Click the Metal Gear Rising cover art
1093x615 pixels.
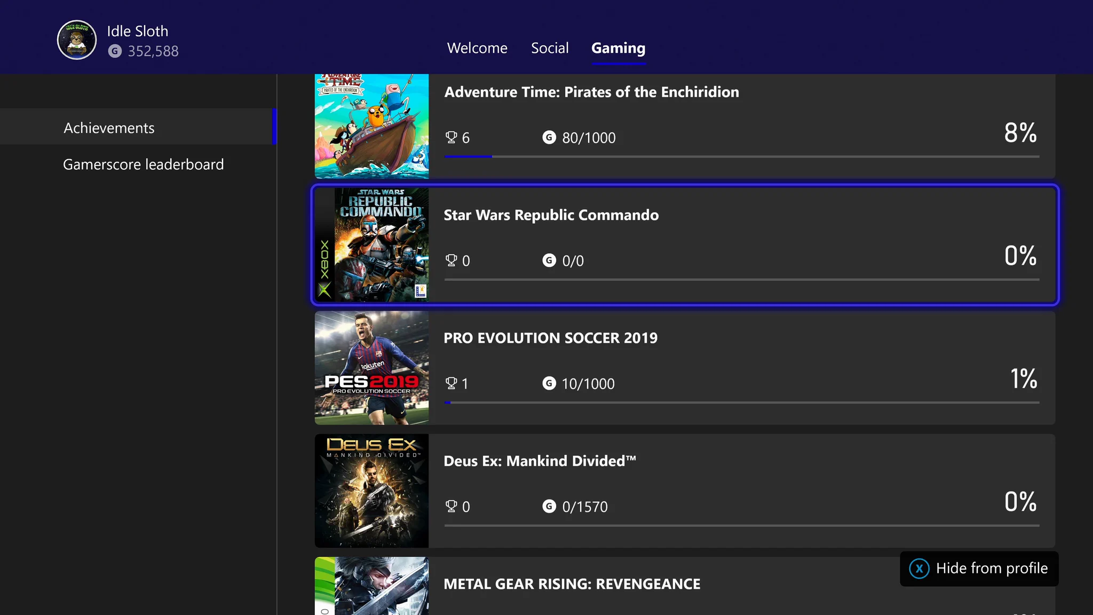point(371,586)
